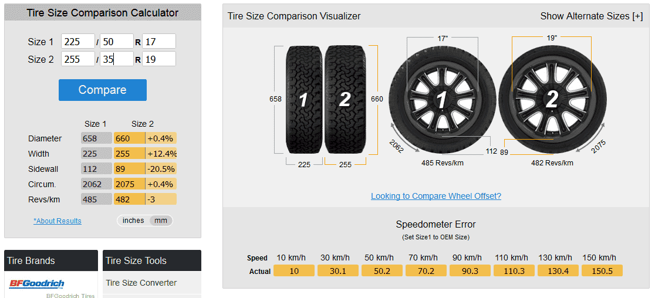Click Size 2 rim diameter field (19)
The height and width of the screenshot is (298, 655).
[x=158, y=59]
